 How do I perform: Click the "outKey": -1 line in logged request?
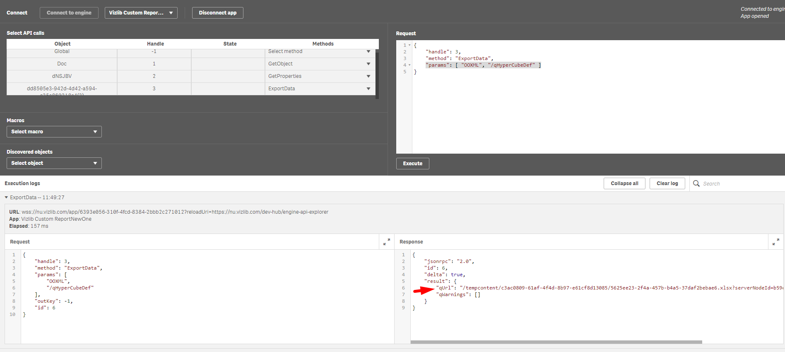click(54, 301)
